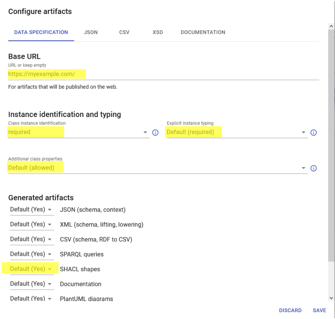The width and height of the screenshot is (335, 319).
Task: Expand the Additional class properties dropdown
Action: [x=158, y=168]
